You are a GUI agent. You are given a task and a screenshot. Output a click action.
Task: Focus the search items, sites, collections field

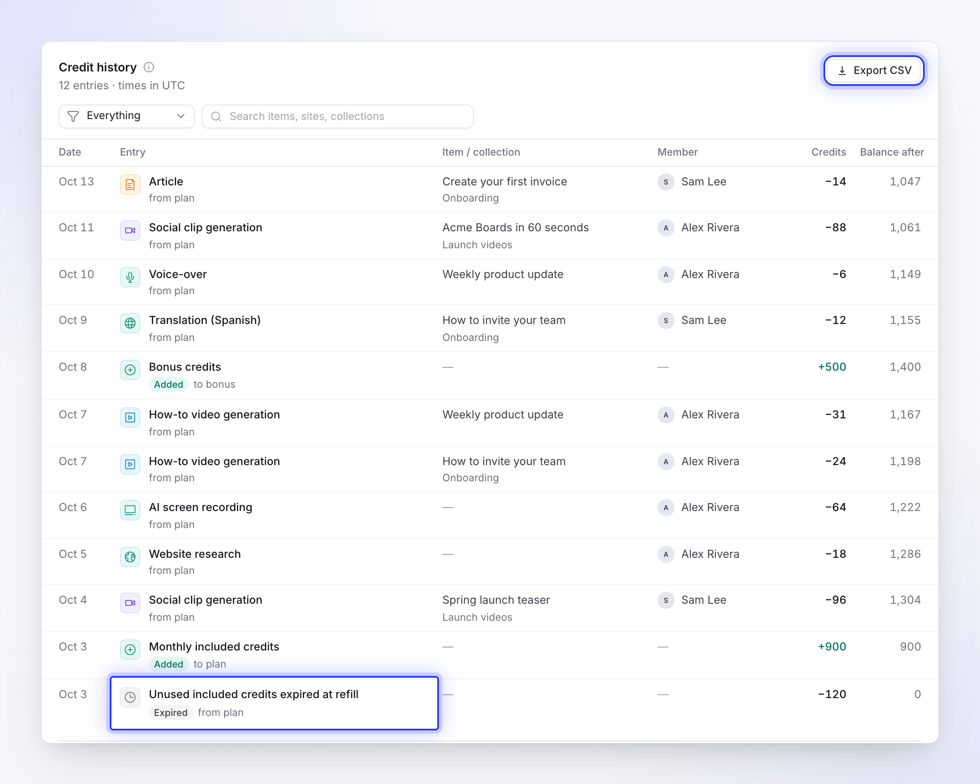(x=337, y=116)
